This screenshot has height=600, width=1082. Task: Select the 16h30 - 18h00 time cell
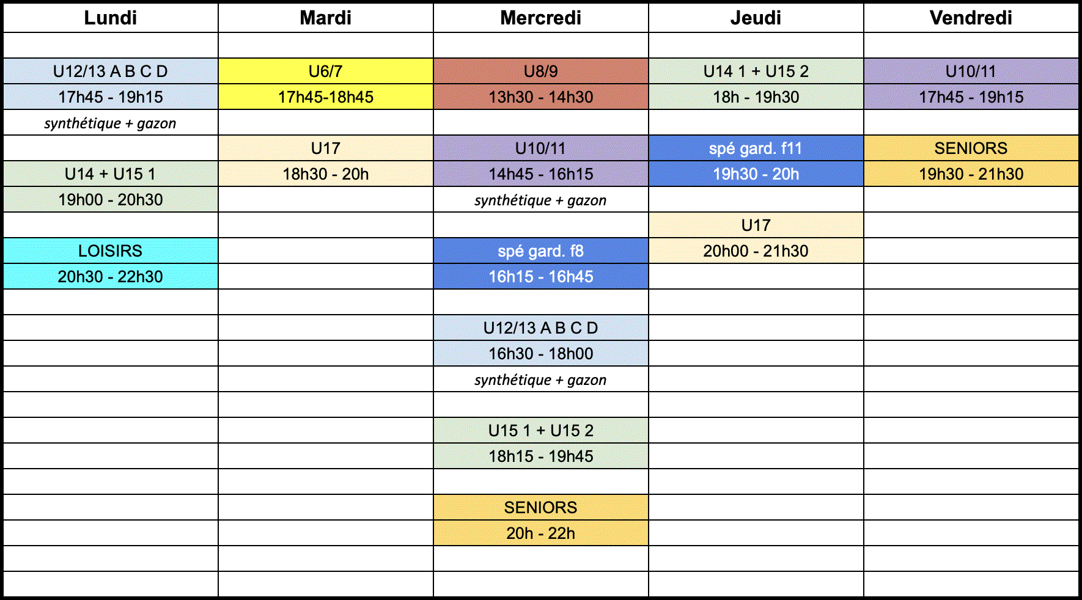541,353
